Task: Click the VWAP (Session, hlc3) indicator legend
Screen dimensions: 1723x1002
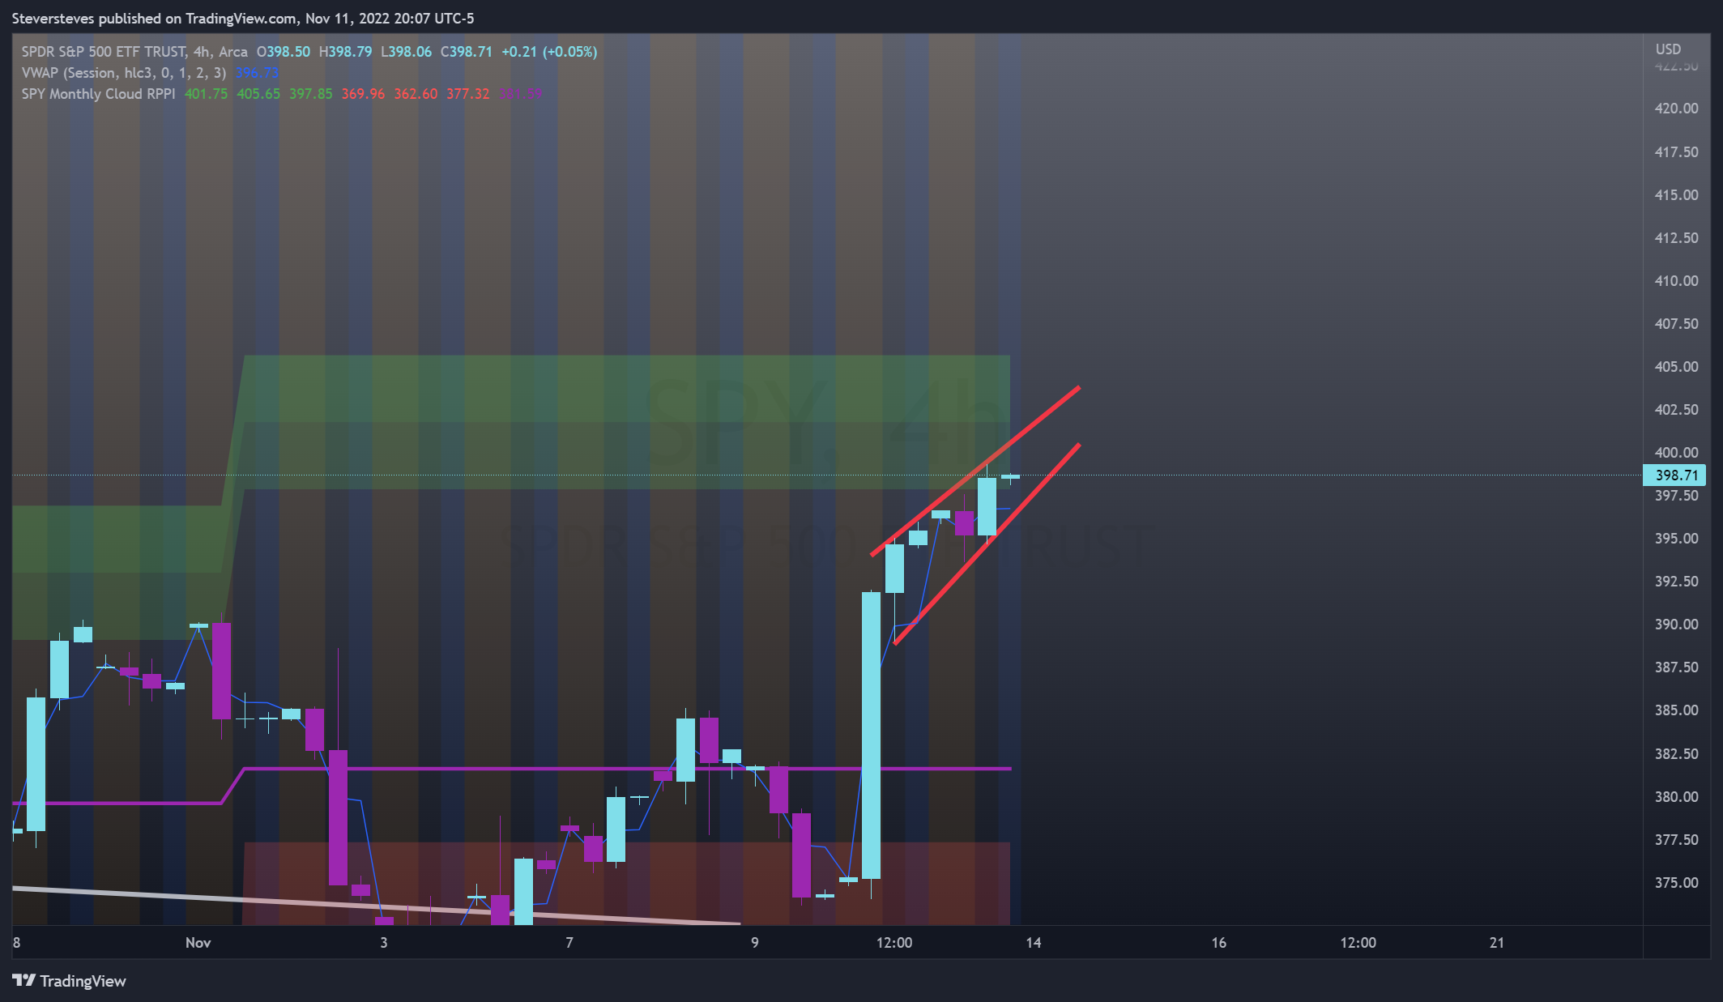Action: (123, 73)
